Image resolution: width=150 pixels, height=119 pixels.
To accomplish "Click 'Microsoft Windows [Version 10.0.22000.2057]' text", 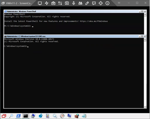I will pos(29,39).
